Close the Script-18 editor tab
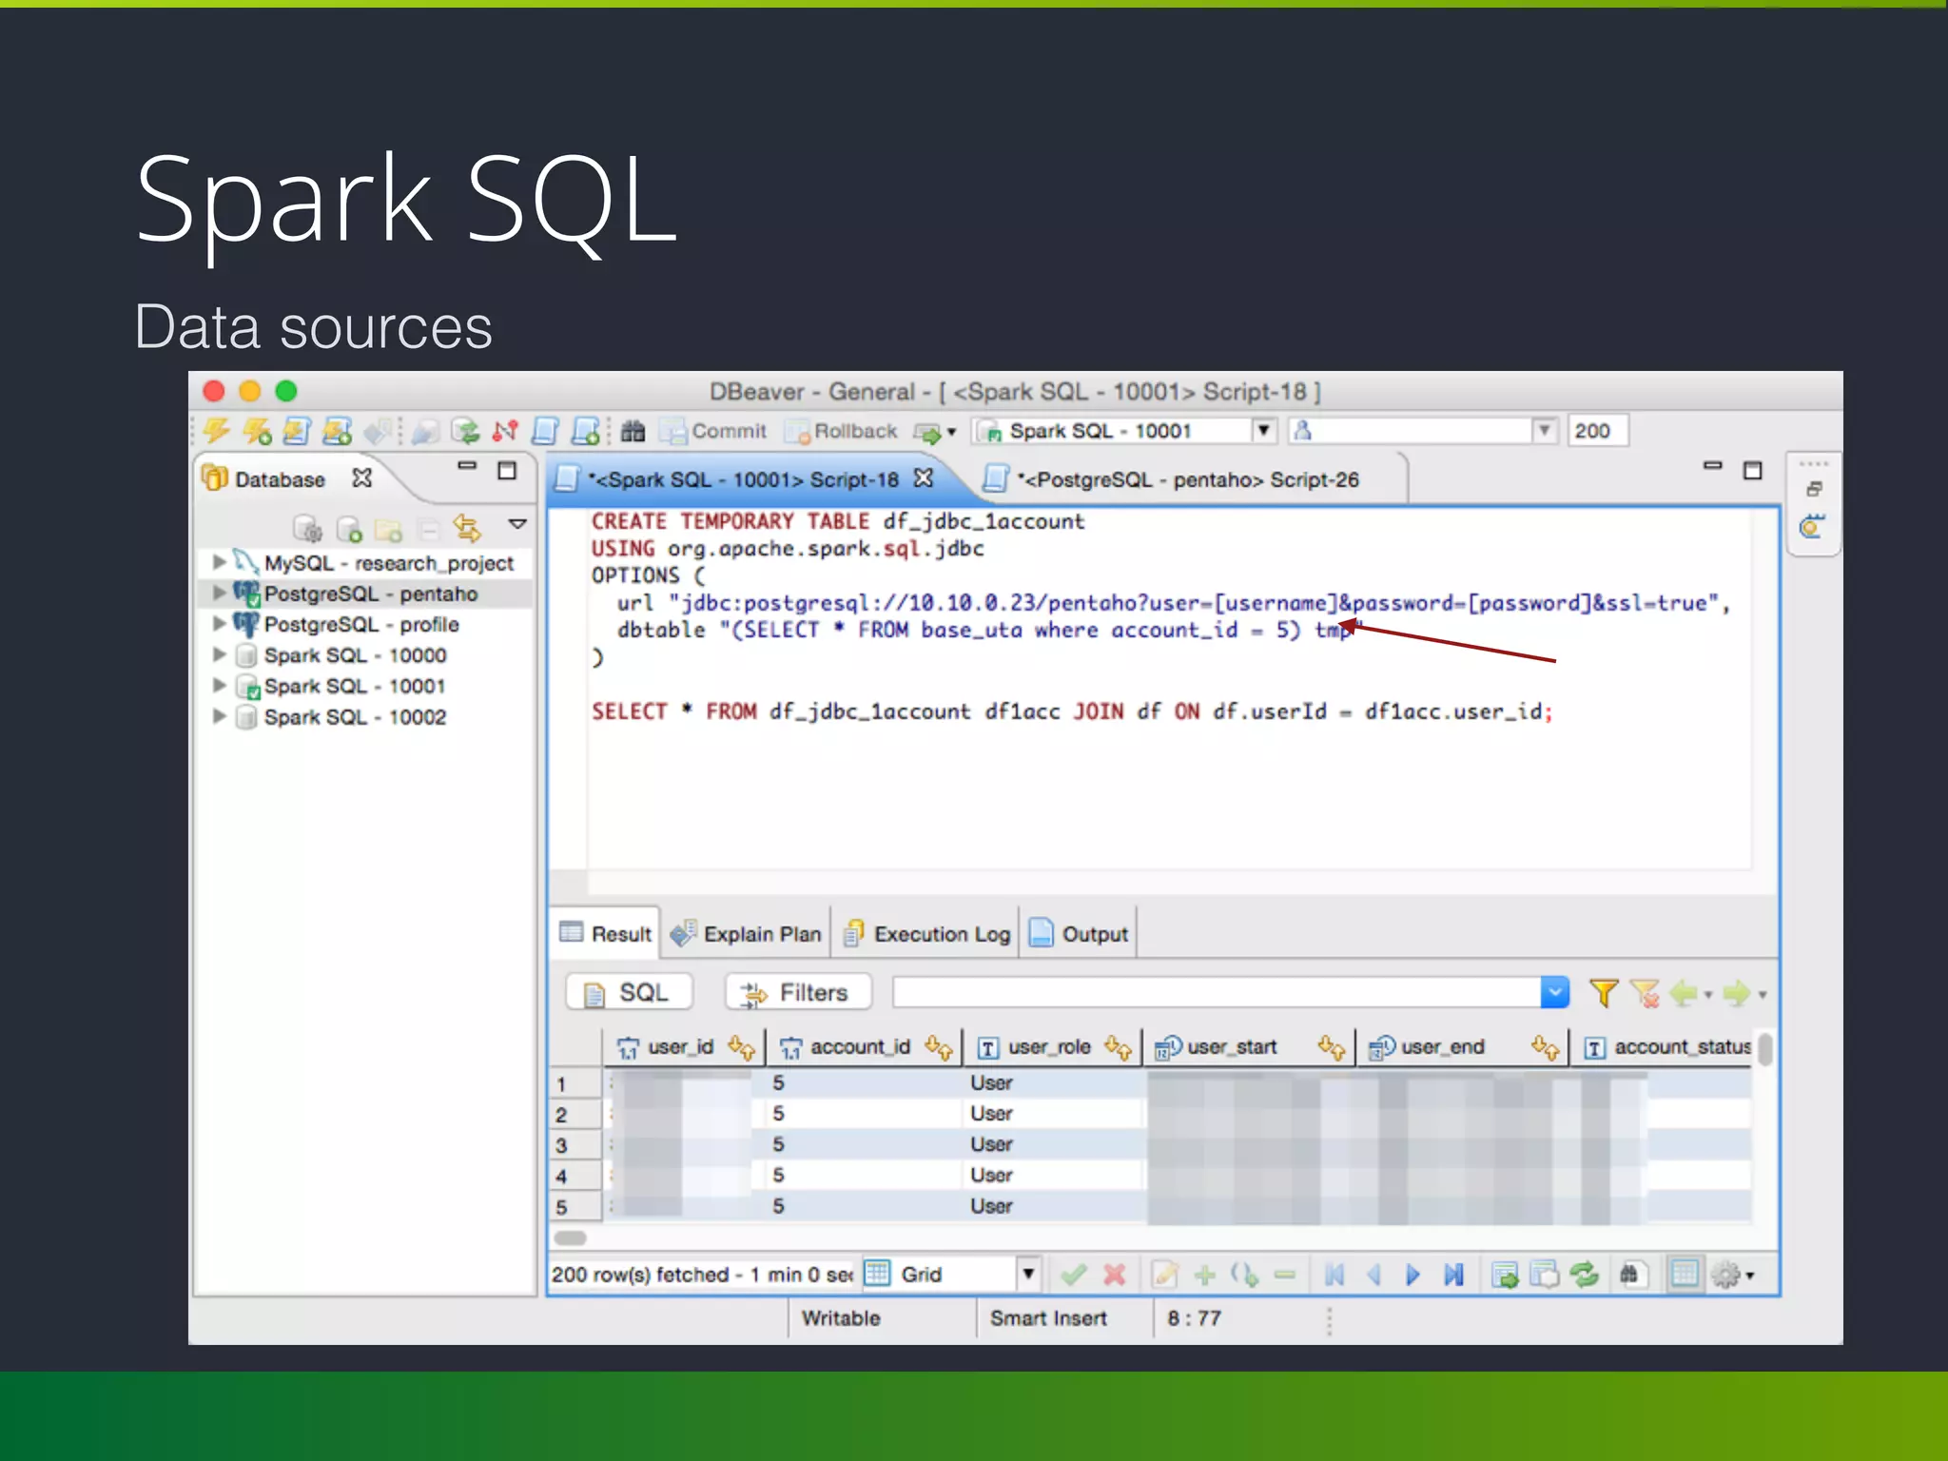The width and height of the screenshot is (1948, 1461). tap(923, 477)
